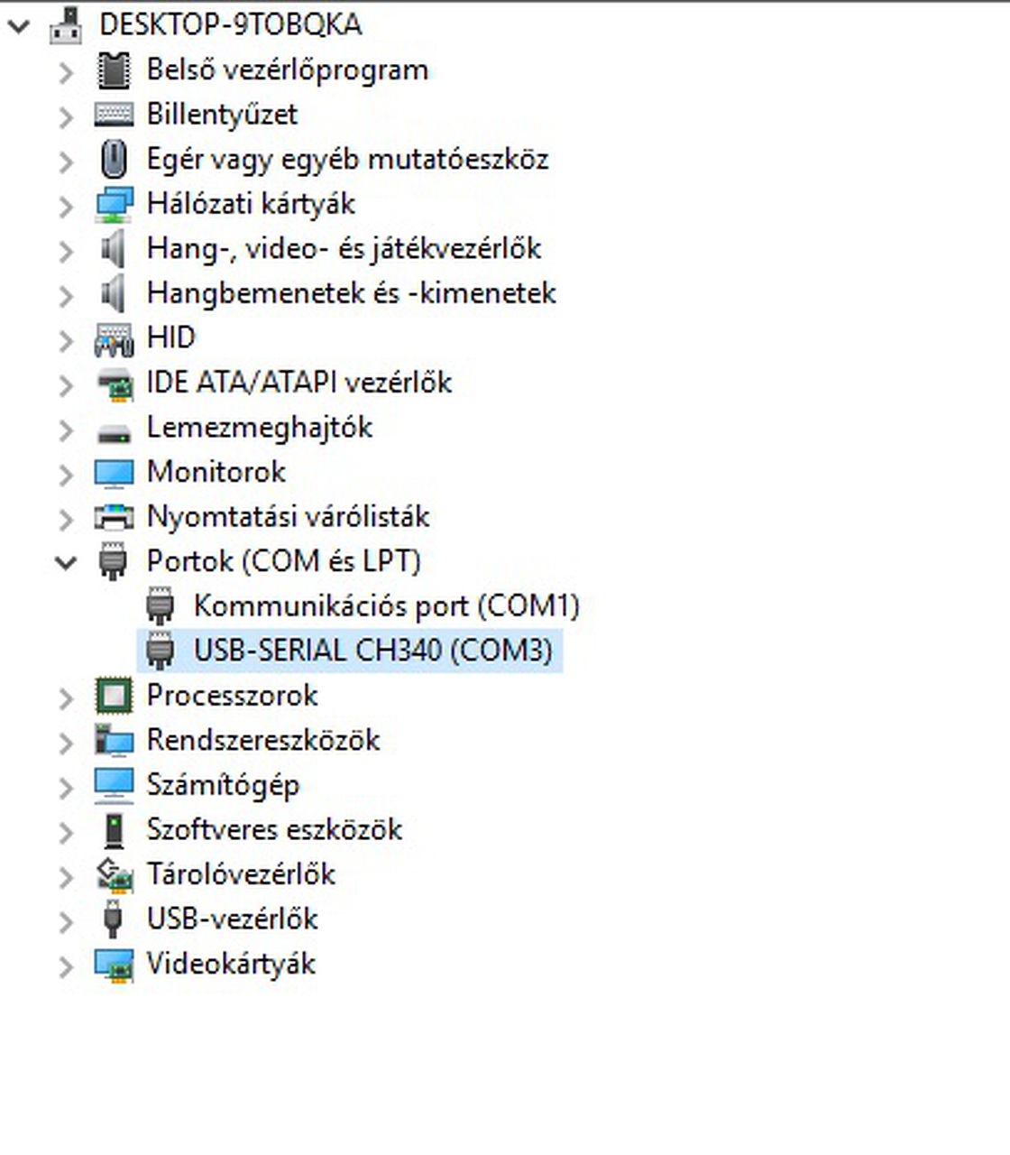Collapse the DESKTOP-9TOBQKA root node
This screenshot has width=1010, height=1155.
click(x=19, y=25)
